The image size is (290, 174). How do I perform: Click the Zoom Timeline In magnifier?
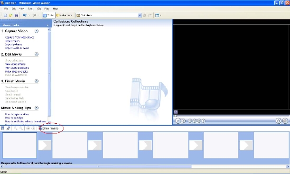pos(16,128)
